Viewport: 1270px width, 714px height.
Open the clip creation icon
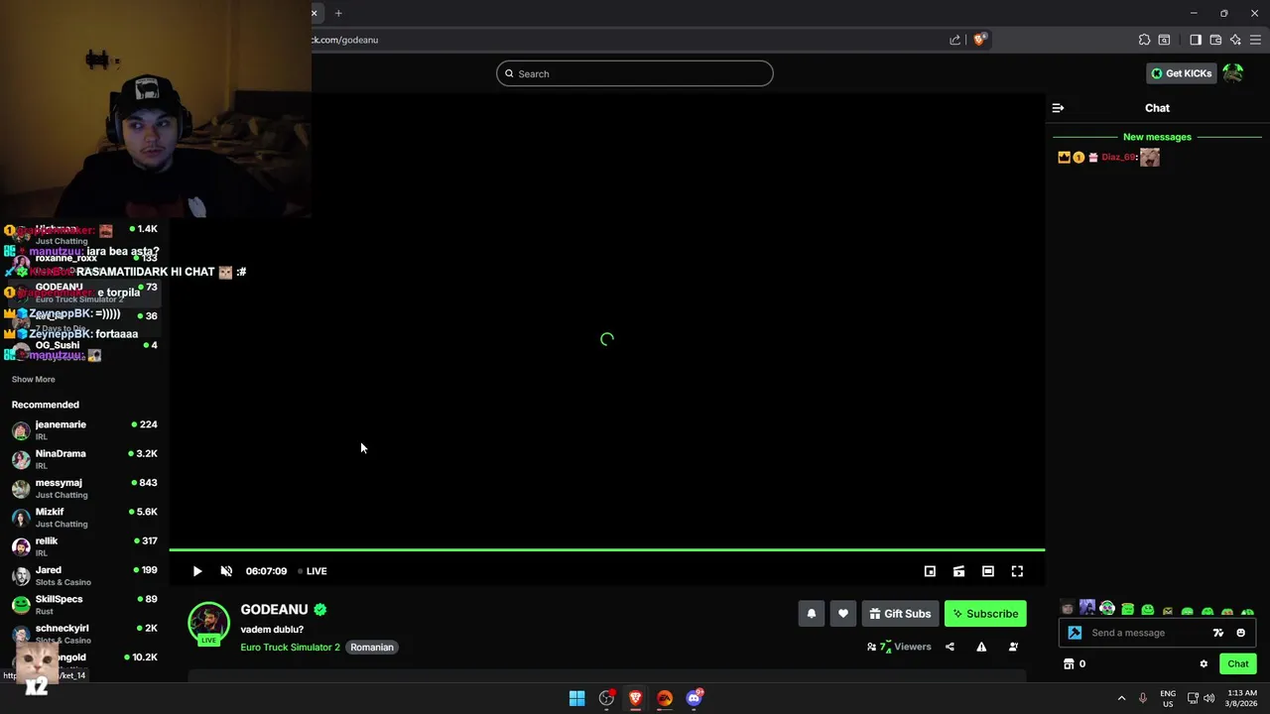[x=958, y=571]
